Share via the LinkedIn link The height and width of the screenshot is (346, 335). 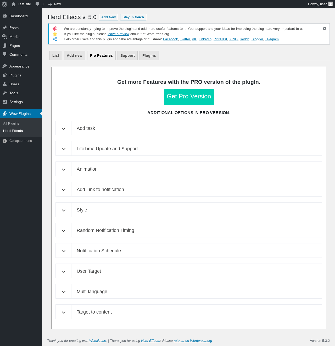205,39
